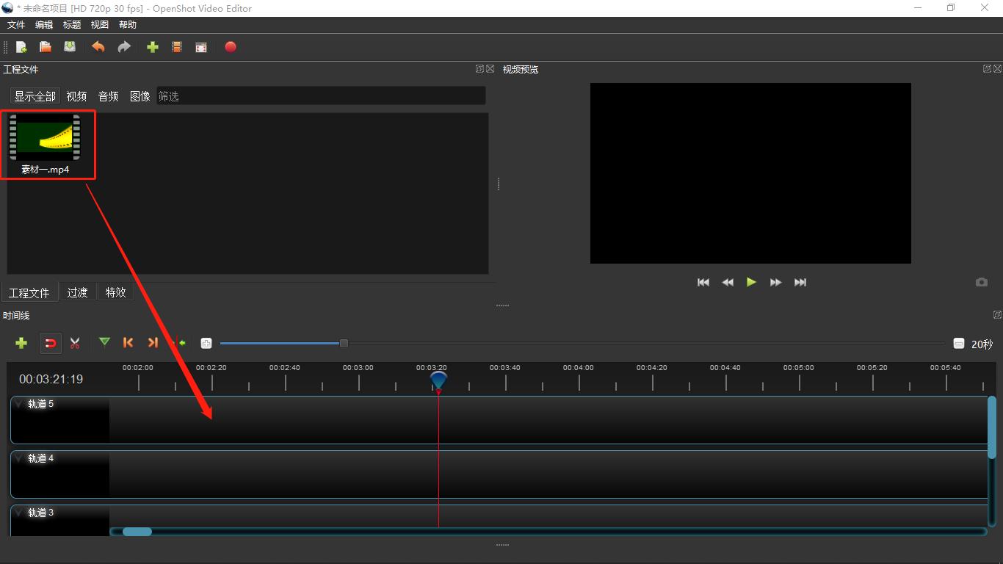Open a project using the folder icon
The width and height of the screenshot is (1003, 564).
(46, 47)
